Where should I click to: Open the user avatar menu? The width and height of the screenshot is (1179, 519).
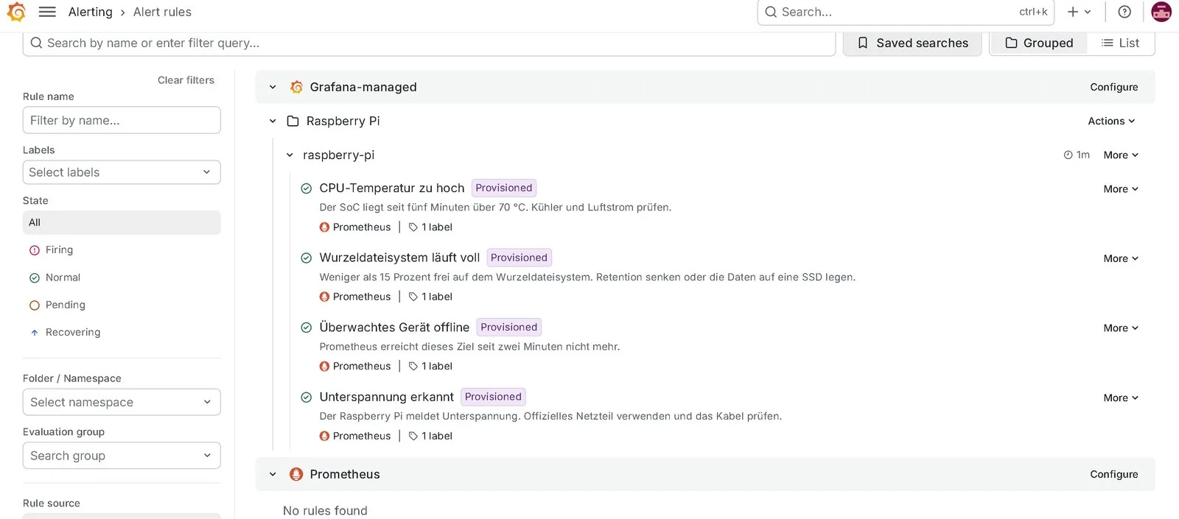[1161, 12]
